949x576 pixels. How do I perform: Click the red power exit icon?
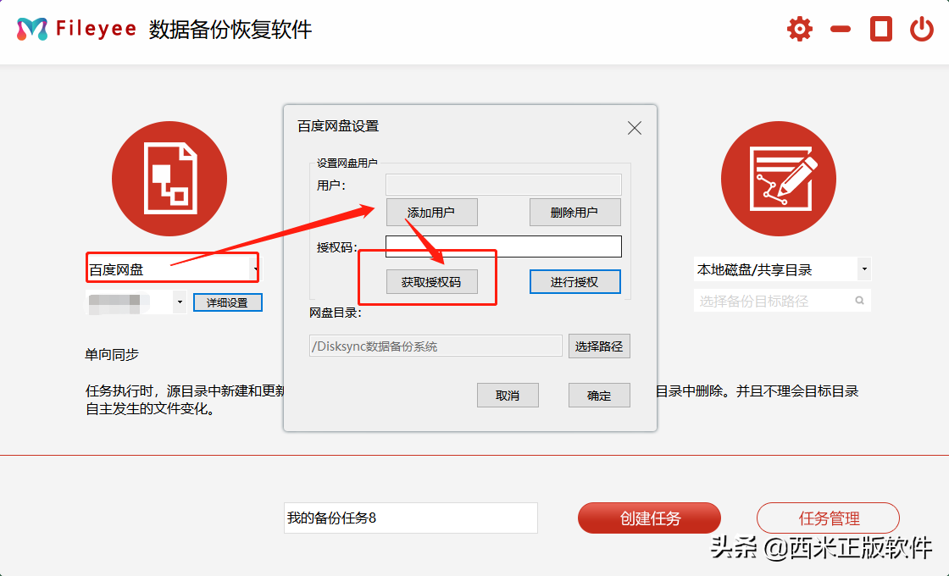[922, 29]
